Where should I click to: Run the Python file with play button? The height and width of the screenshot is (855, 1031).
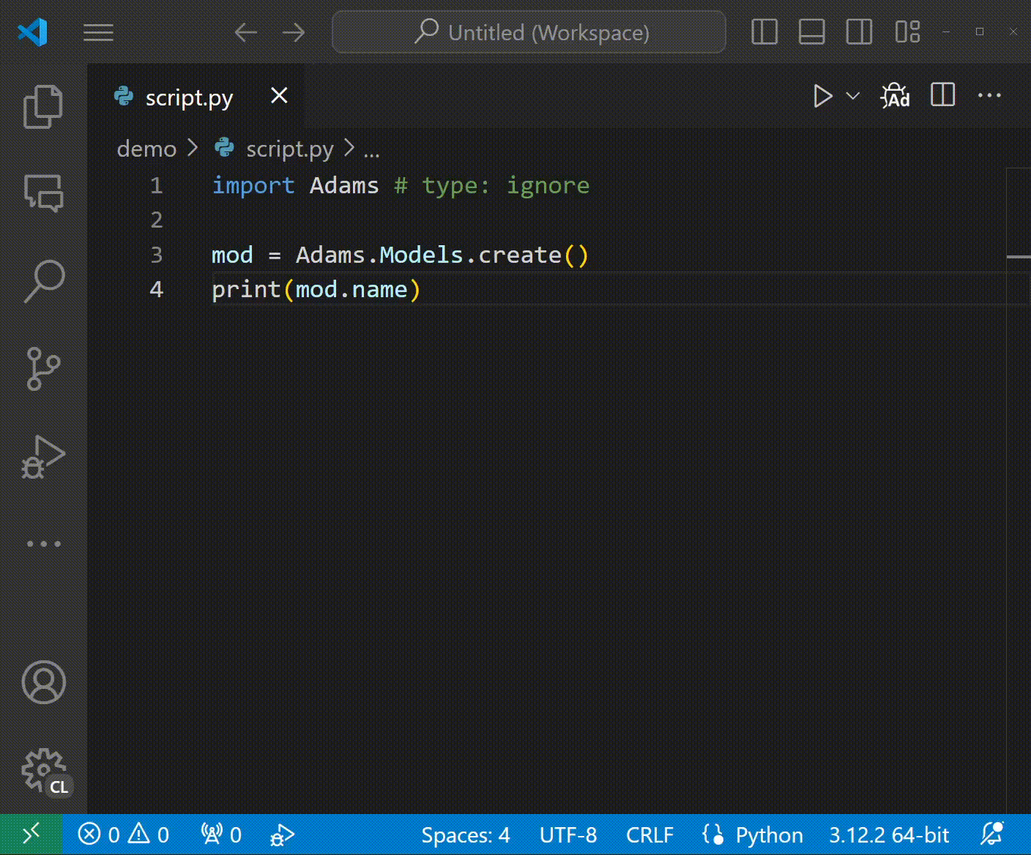pyautogui.click(x=822, y=96)
